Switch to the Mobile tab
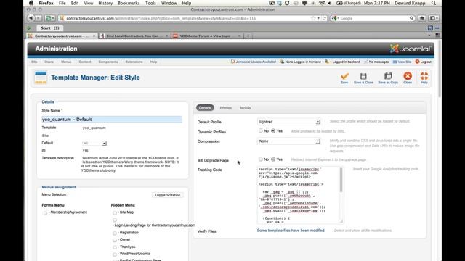The image size is (465, 261). [x=246, y=108]
